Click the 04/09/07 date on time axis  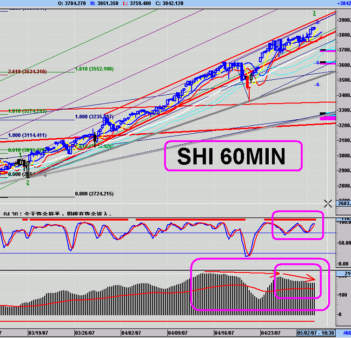[x=178, y=333]
